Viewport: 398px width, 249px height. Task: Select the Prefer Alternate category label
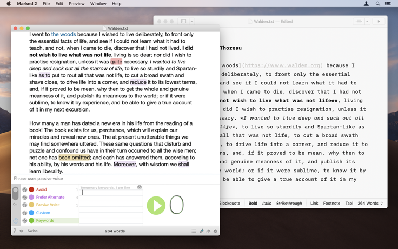click(50, 197)
